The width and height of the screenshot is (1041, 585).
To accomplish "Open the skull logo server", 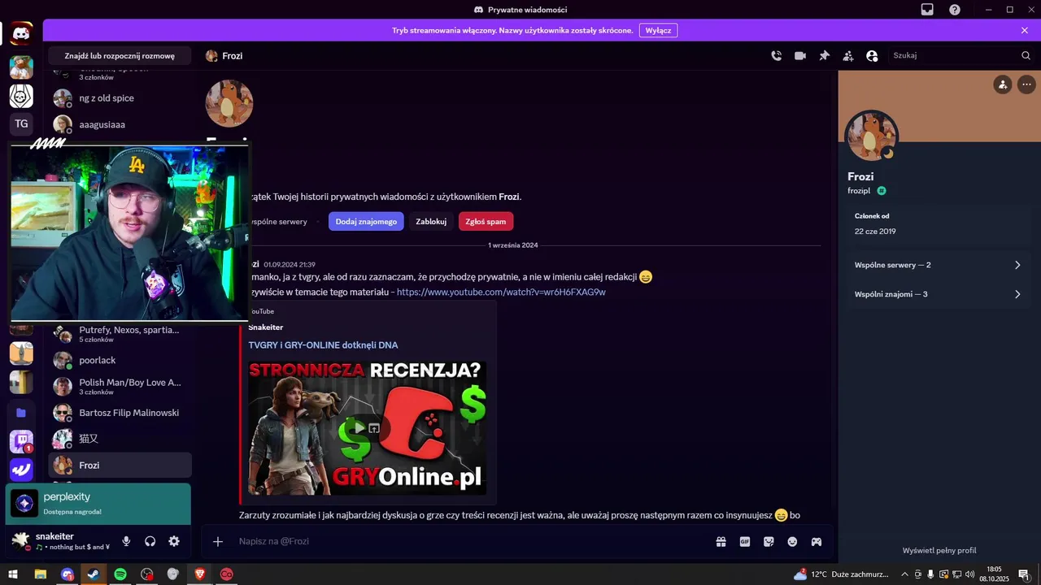I will coord(21,96).
